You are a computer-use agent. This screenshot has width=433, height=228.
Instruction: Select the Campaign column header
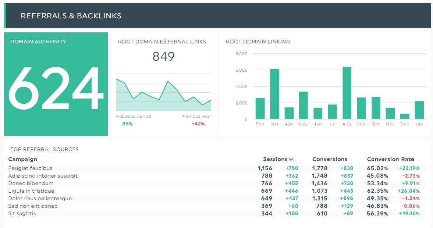22,159
